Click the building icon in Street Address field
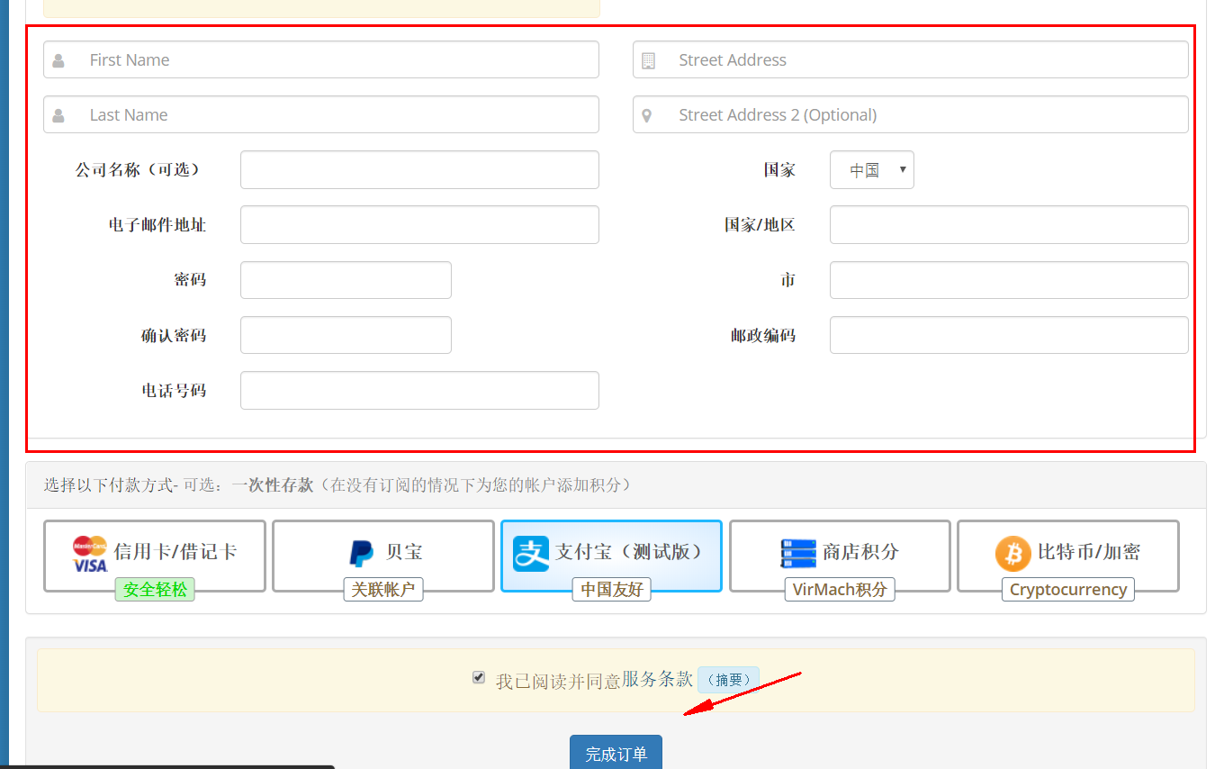The image size is (1215, 769). click(648, 60)
